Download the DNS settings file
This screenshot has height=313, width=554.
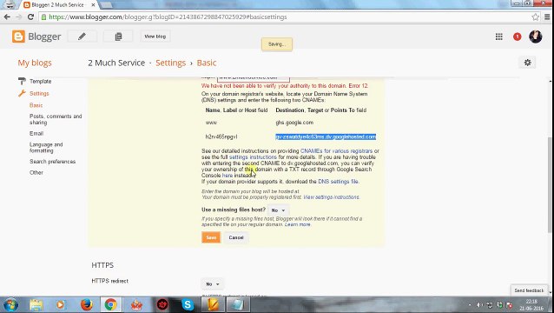[338, 182]
